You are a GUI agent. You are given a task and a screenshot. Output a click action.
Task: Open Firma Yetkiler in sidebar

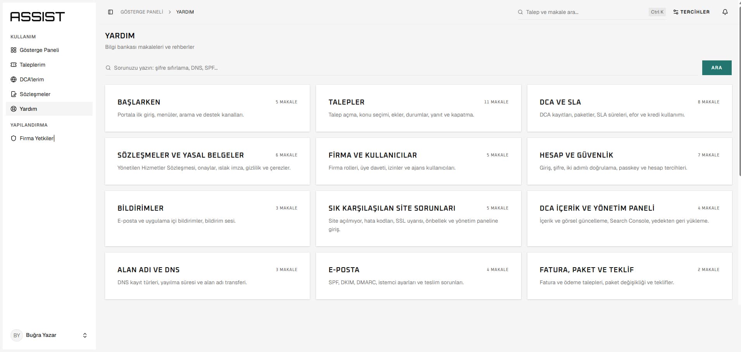click(x=49, y=138)
